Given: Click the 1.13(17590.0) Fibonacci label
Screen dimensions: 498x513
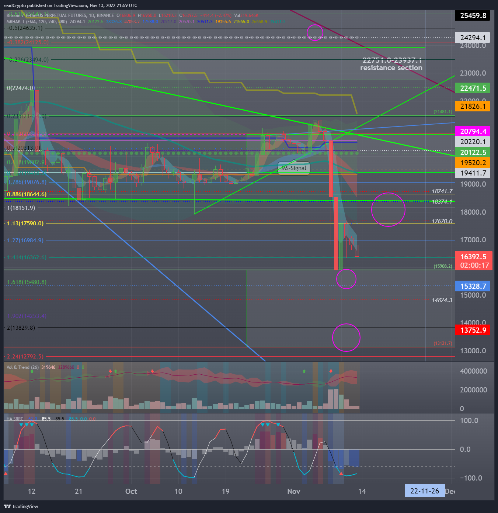Looking at the screenshot, I should click(x=25, y=223).
